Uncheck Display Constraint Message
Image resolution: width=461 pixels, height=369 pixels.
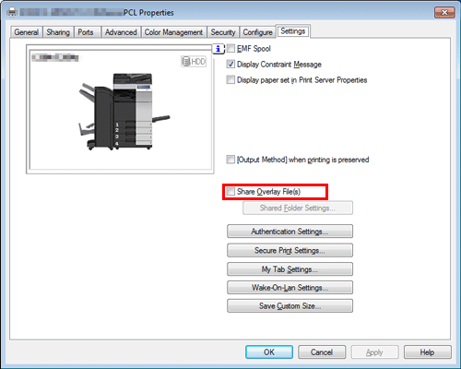pyautogui.click(x=230, y=65)
